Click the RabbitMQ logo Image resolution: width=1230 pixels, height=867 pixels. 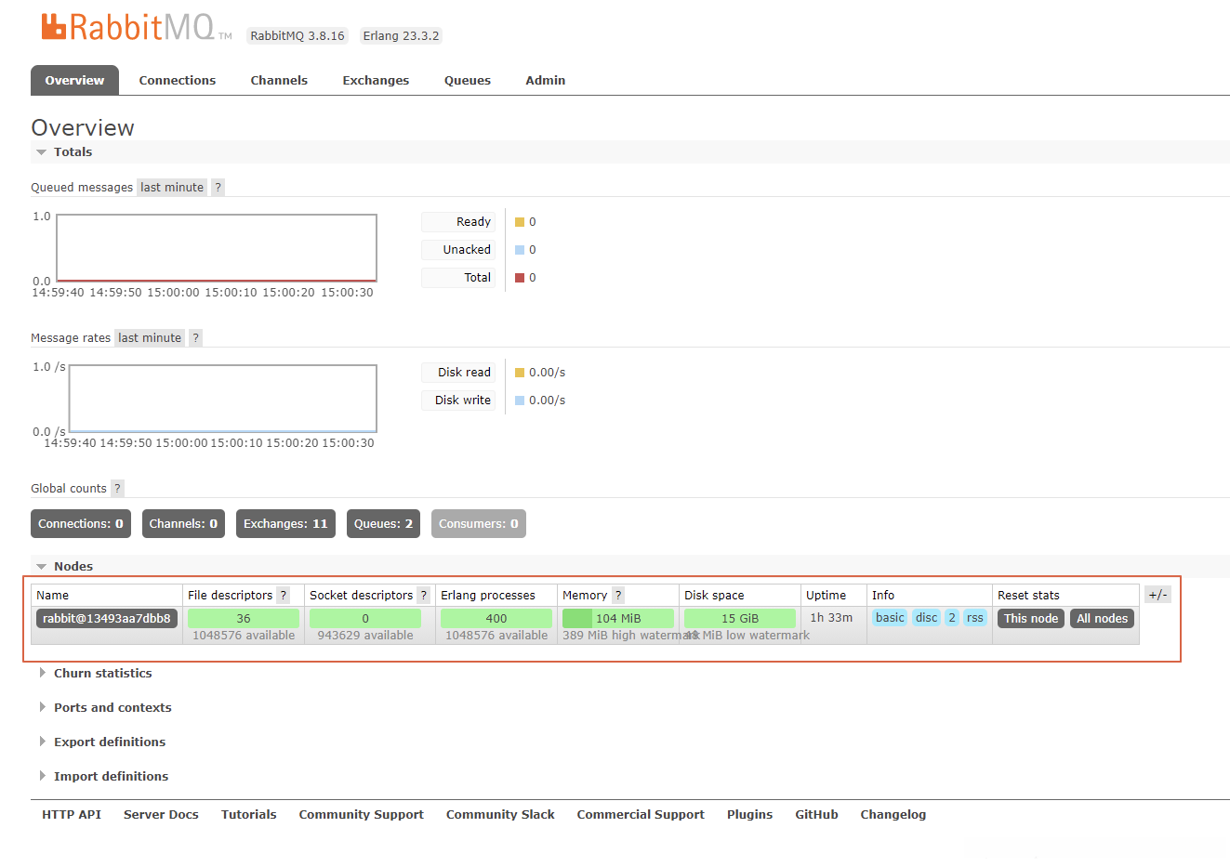(x=137, y=28)
